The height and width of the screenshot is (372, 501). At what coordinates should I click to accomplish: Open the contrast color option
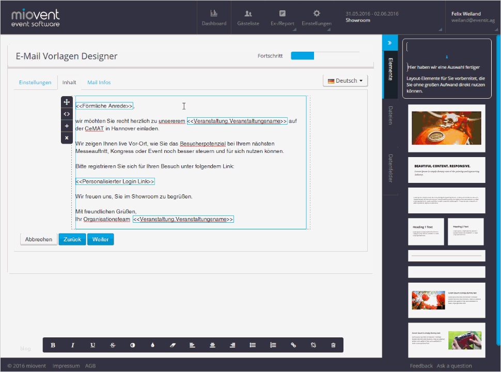[133, 345]
